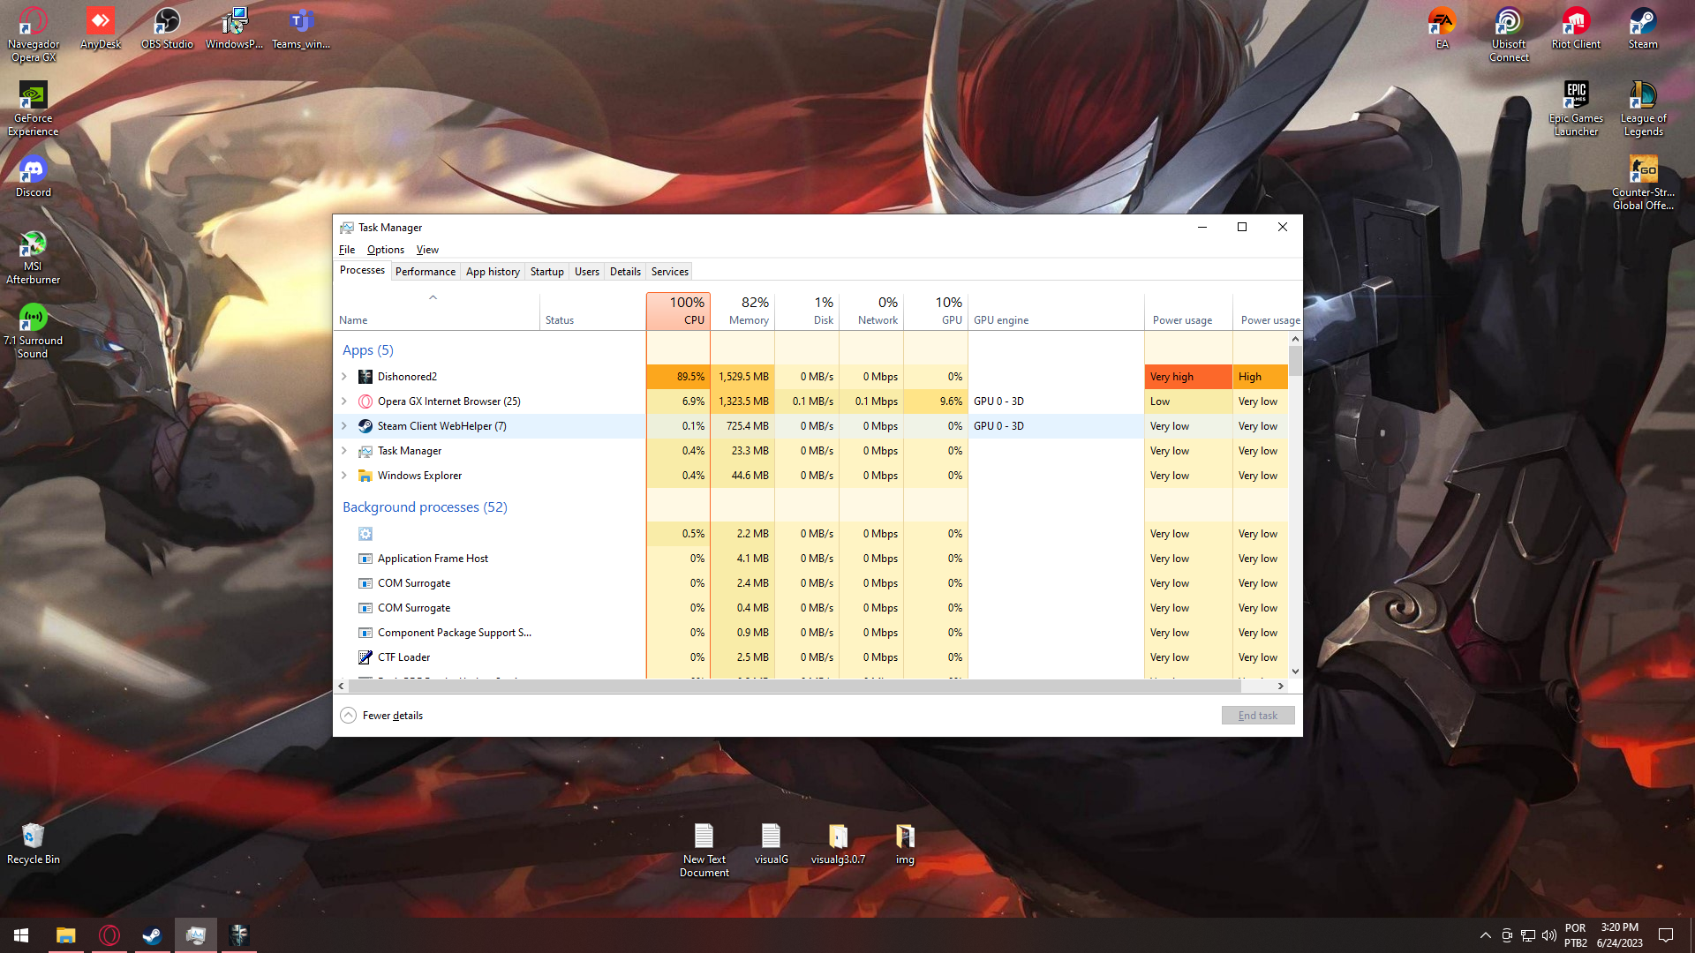This screenshot has height=953, width=1695.
Task: Open the AnyDesk desktop icon
Action: [x=101, y=29]
